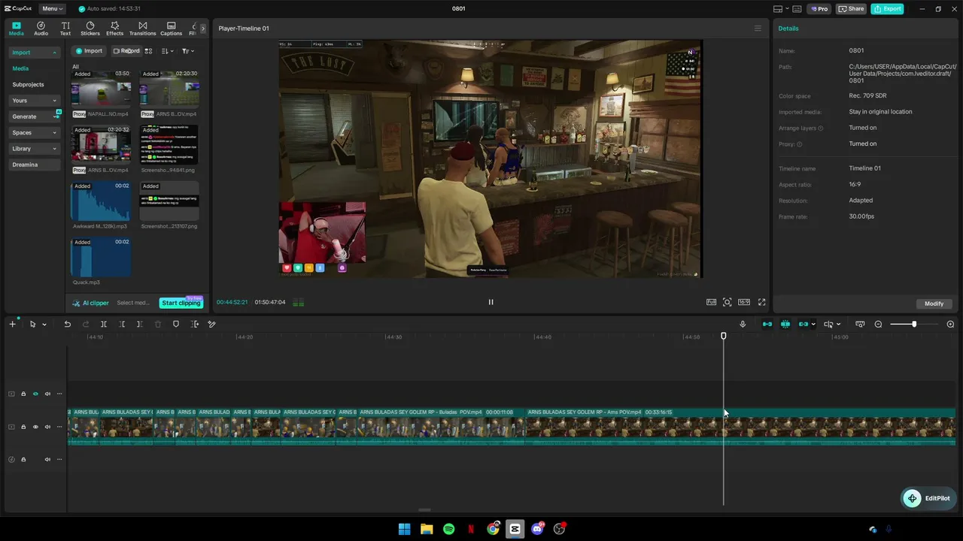Screen dimensions: 963x541
Task: Switch to the Text tab
Action: [65, 29]
